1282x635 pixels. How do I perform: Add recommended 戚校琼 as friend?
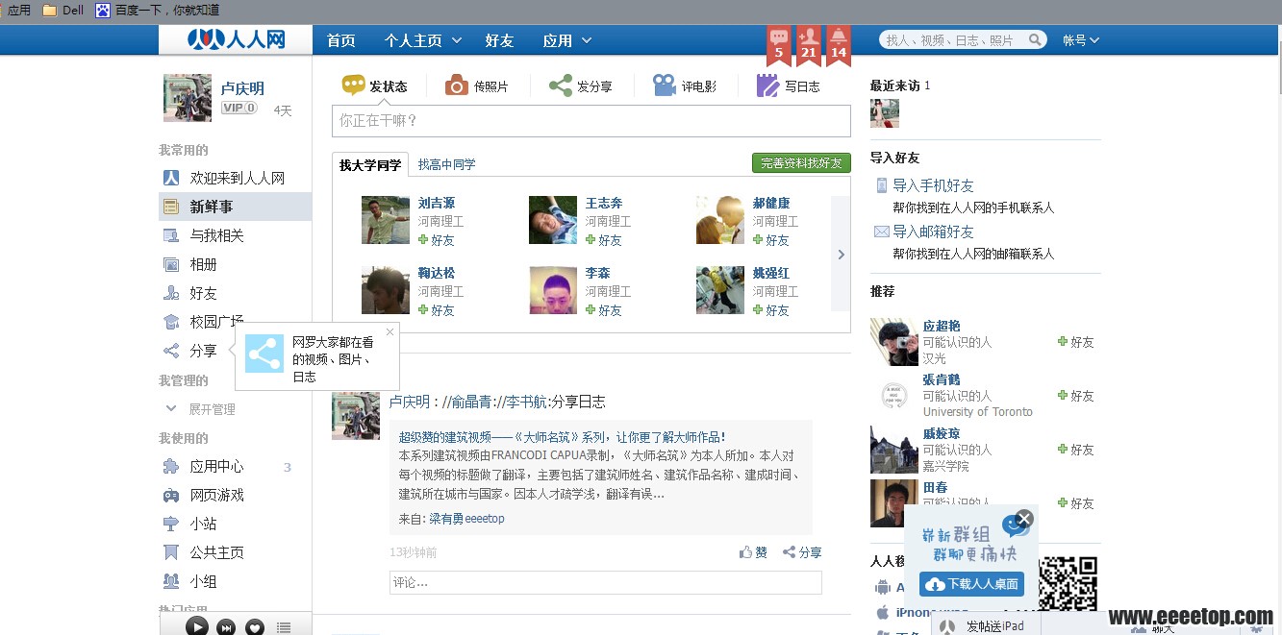[x=1076, y=450]
